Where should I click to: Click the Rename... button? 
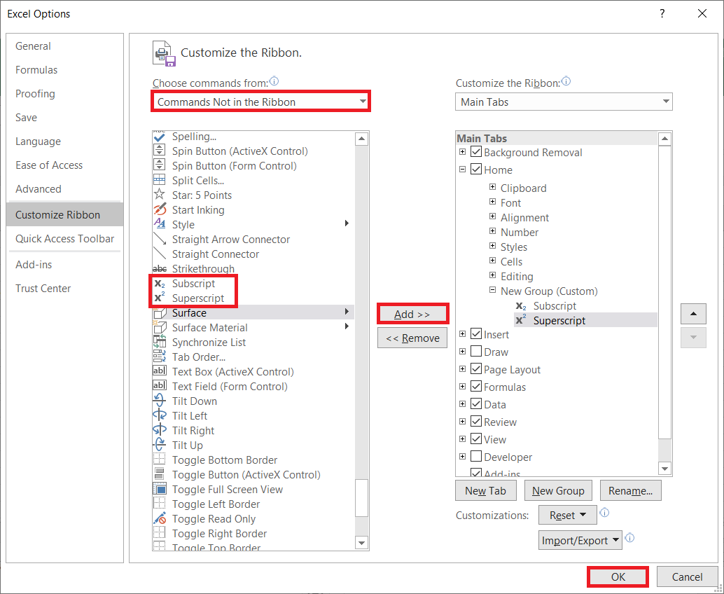[630, 490]
